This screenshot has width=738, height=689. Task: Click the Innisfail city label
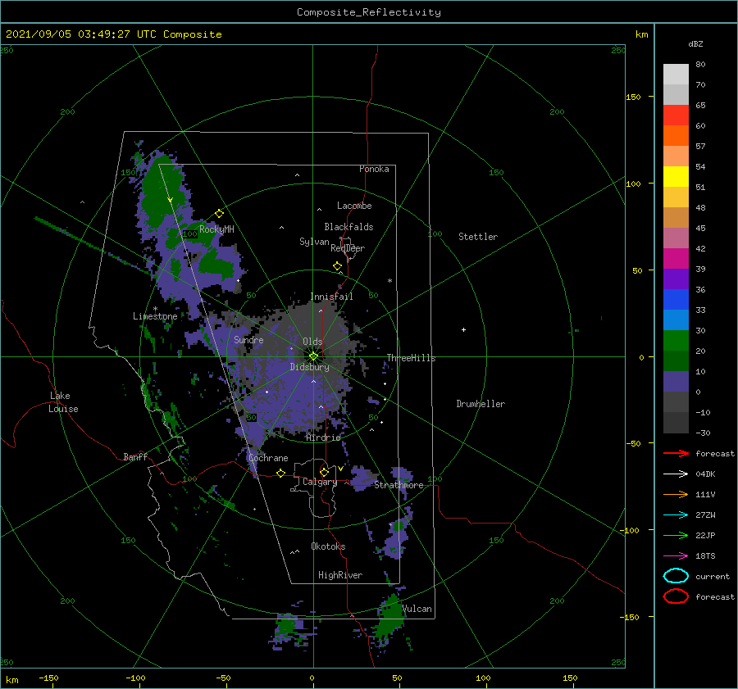[x=331, y=297]
